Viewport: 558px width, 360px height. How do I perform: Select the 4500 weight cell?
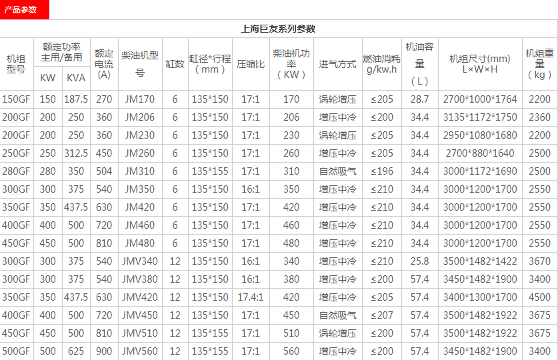point(539,297)
